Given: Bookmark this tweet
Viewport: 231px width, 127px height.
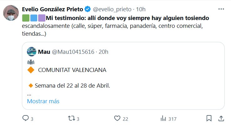Looking at the screenshot, I should pos(209,119).
